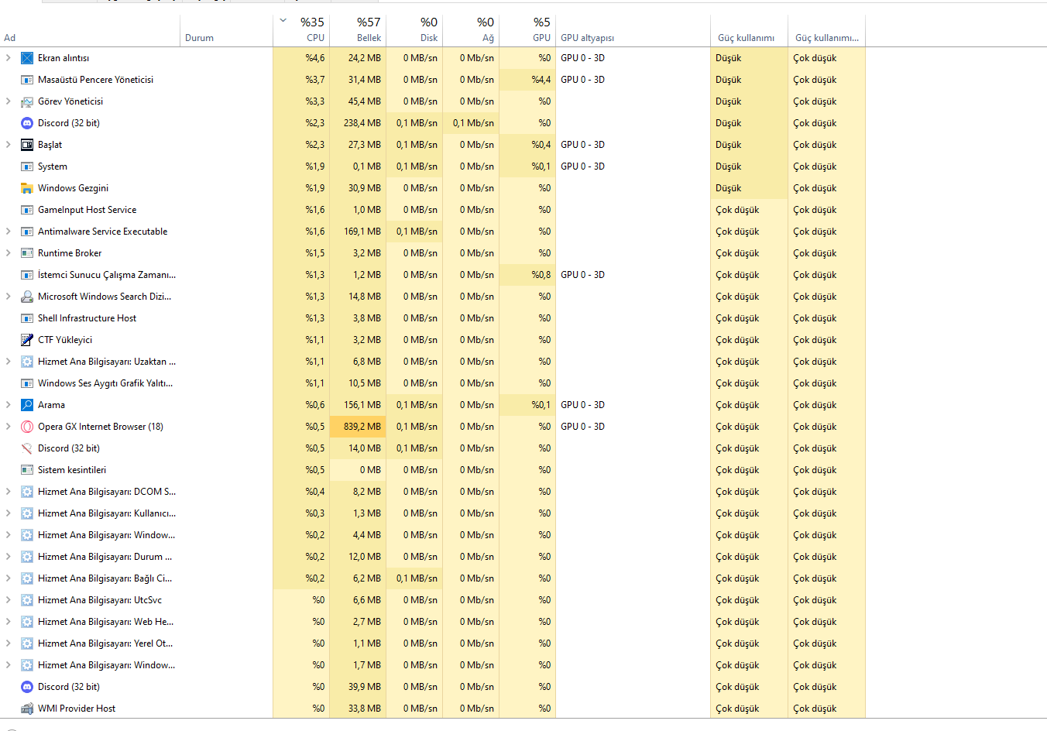Select the İstemci Sunucu Çalışma Zamanı icon
This screenshot has width=1047, height=731.
(27, 275)
